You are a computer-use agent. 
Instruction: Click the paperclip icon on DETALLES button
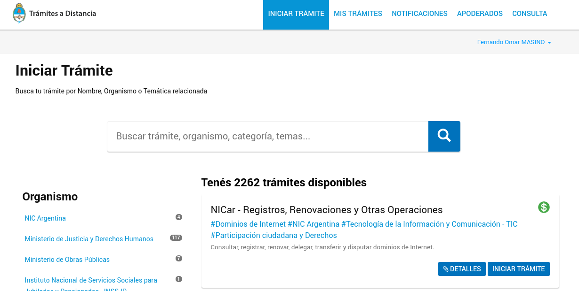[446, 268]
